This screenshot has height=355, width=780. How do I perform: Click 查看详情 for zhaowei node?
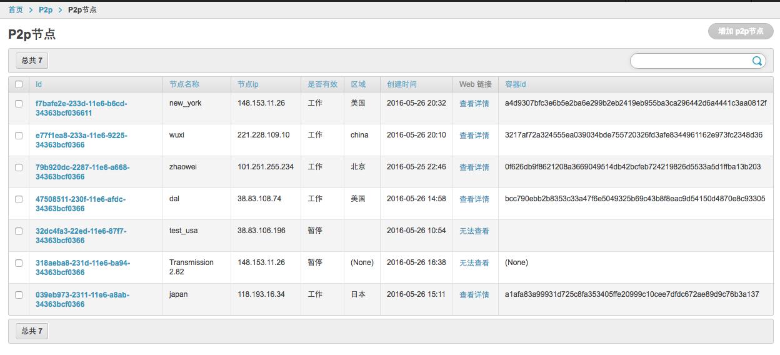[x=474, y=167]
